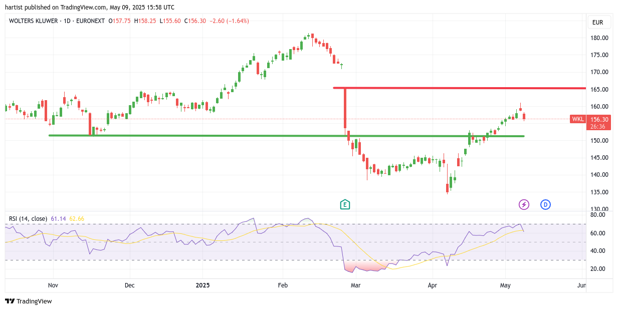Viewport: 618px width, 310px height.
Task: Click the blue dividend D marker
Action: pos(545,204)
